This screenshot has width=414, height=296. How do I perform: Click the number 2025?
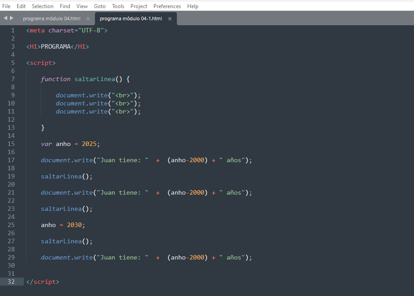[89, 144]
